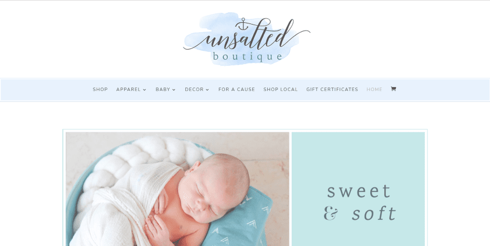Expand the Decor menu chevron

[x=207, y=90]
